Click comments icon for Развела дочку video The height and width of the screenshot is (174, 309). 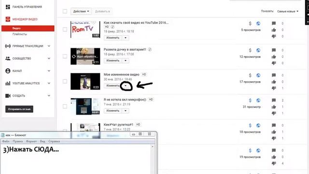(274, 50)
